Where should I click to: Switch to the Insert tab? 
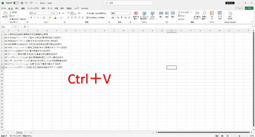17,8
